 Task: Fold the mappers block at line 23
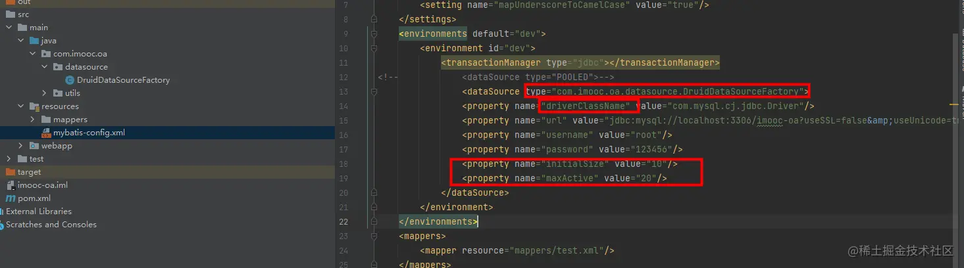[x=374, y=236]
